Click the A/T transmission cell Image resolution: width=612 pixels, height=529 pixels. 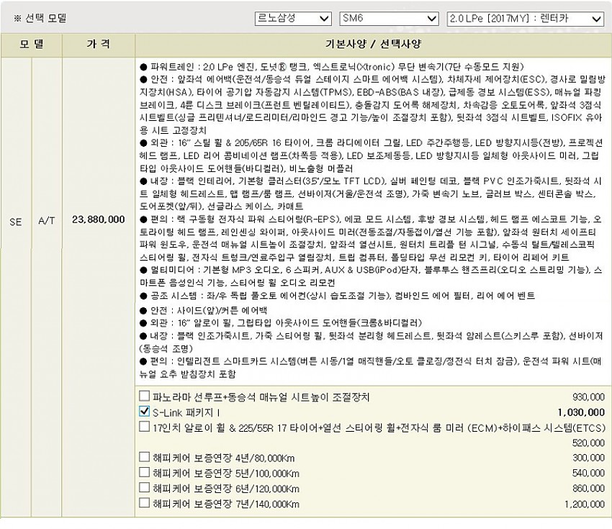click(x=47, y=223)
